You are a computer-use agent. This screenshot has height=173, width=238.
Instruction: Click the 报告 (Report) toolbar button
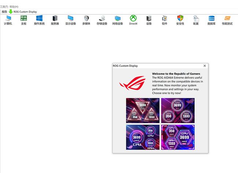click(x=4, y=12)
